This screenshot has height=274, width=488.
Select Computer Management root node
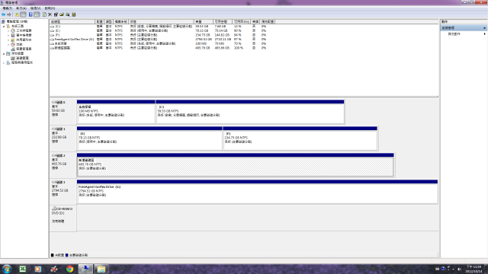coord(14,21)
